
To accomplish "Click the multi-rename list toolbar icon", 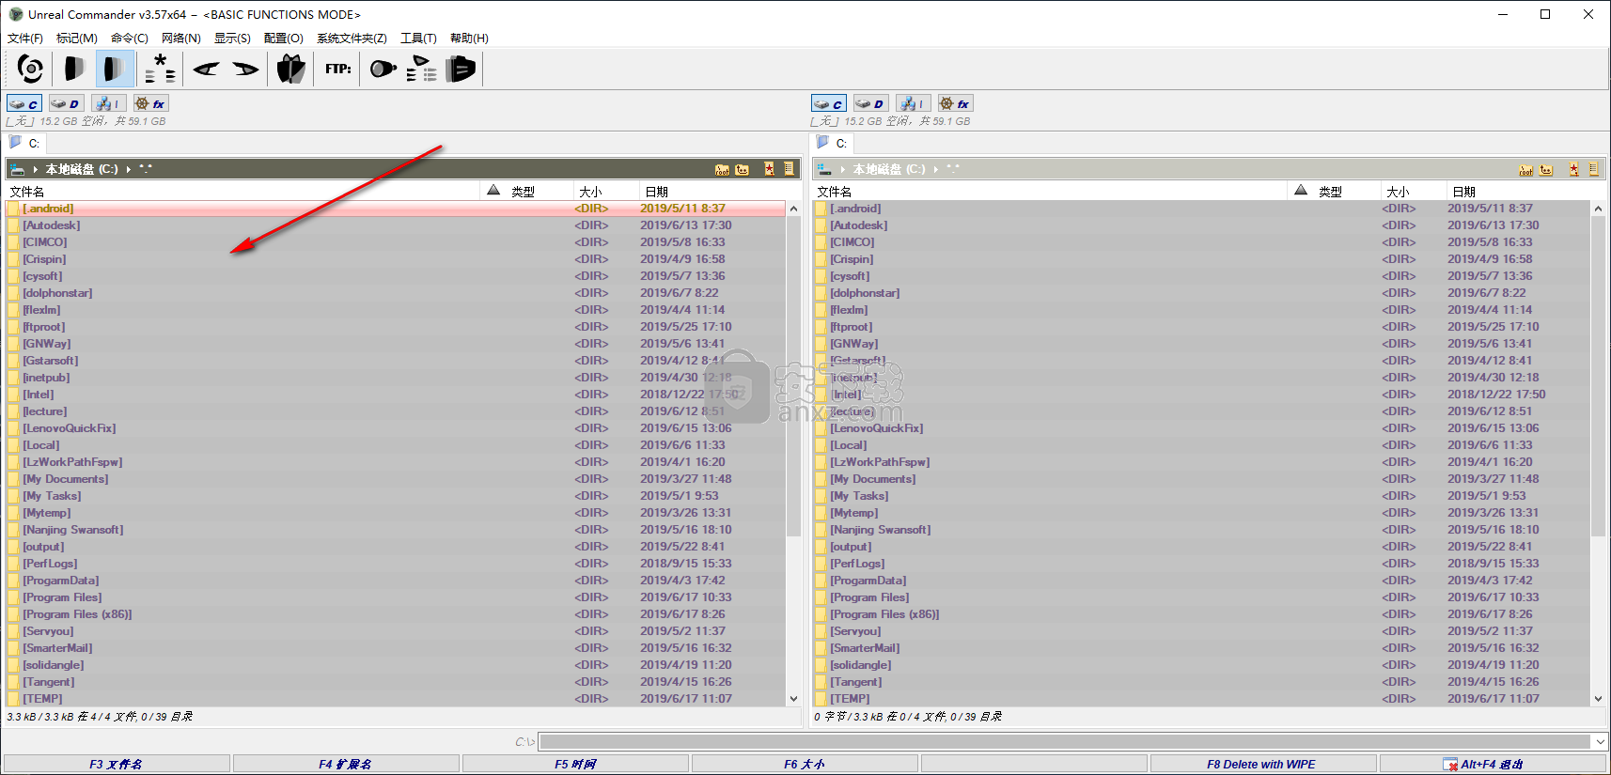I will [422, 69].
